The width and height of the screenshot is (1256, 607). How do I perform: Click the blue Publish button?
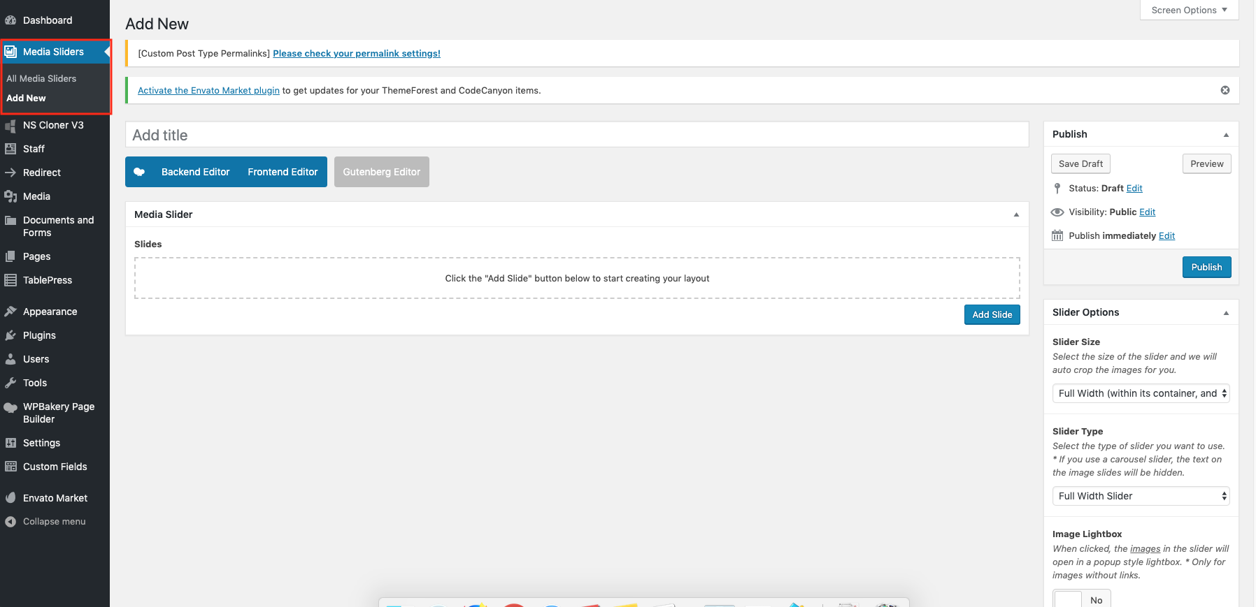point(1206,268)
